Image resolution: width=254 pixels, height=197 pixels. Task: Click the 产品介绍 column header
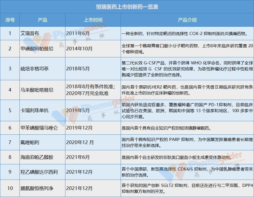point(187,20)
